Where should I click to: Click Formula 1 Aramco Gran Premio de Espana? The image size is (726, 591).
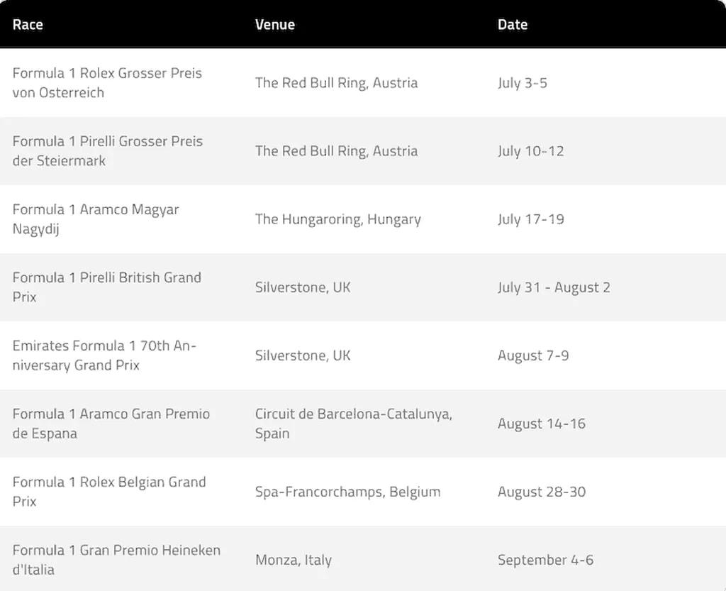click(111, 424)
